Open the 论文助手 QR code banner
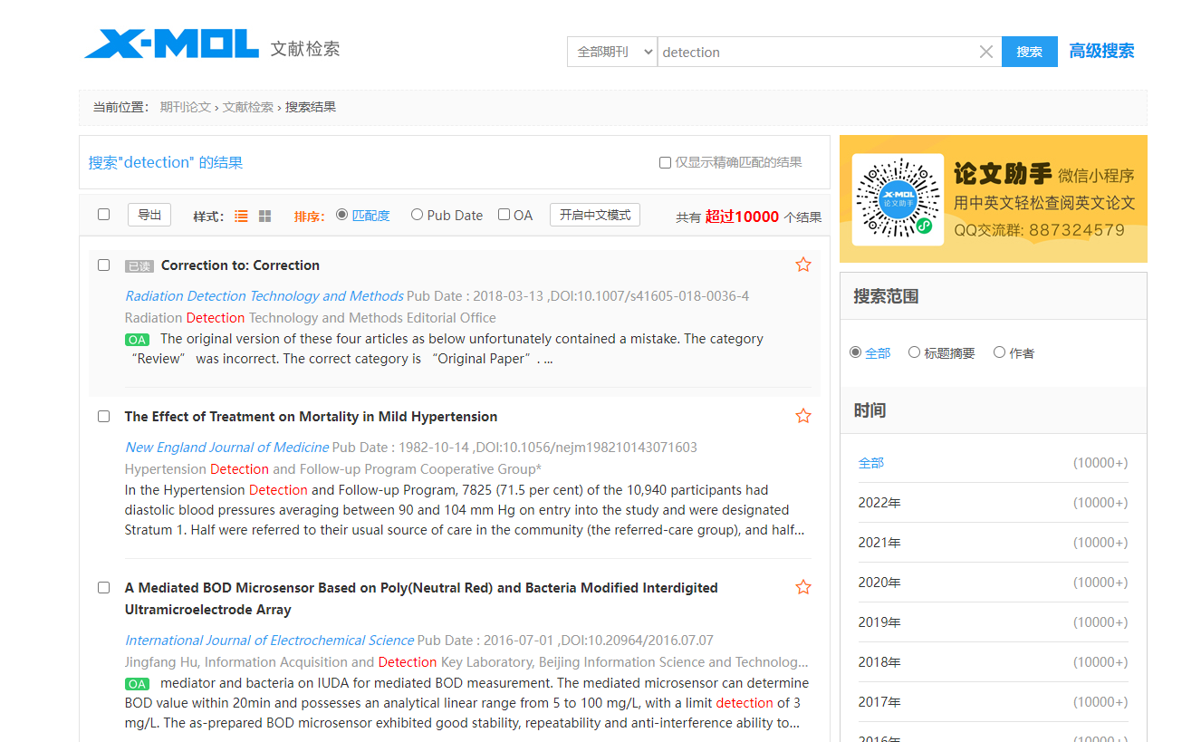The width and height of the screenshot is (1201, 742). 993,199
